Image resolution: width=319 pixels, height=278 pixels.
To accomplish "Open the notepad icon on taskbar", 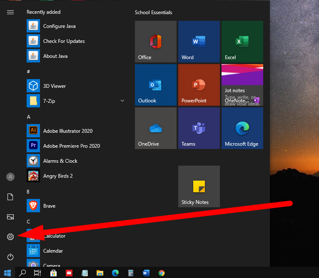I will click(85, 273).
